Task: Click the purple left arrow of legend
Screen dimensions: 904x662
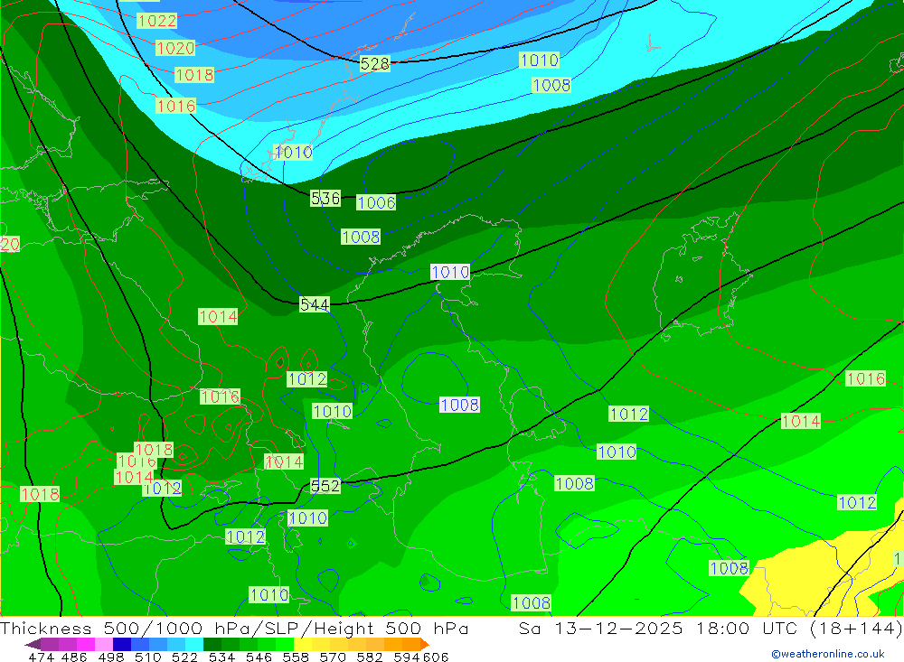Action: [33, 644]
